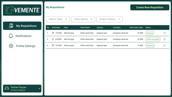Viewport: 172px width, 97px height.
Task: Click ID 012345 in row 1
Action: click(x=59, y=33)
